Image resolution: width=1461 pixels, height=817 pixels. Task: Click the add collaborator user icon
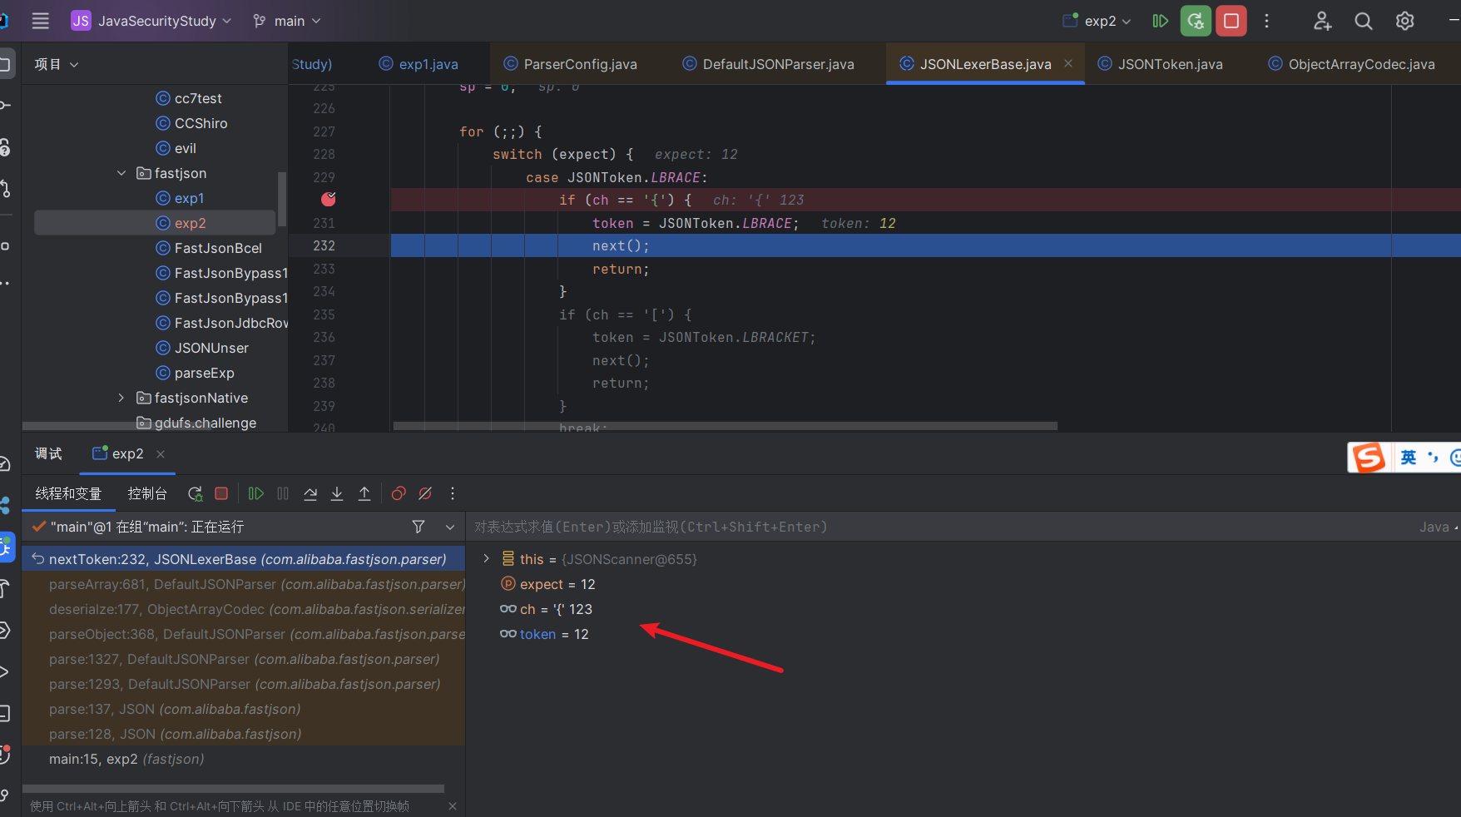coord(1322,21)
